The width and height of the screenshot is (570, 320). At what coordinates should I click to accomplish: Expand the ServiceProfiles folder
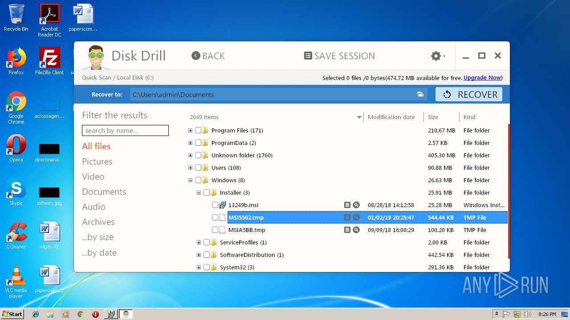pos(199,242)
